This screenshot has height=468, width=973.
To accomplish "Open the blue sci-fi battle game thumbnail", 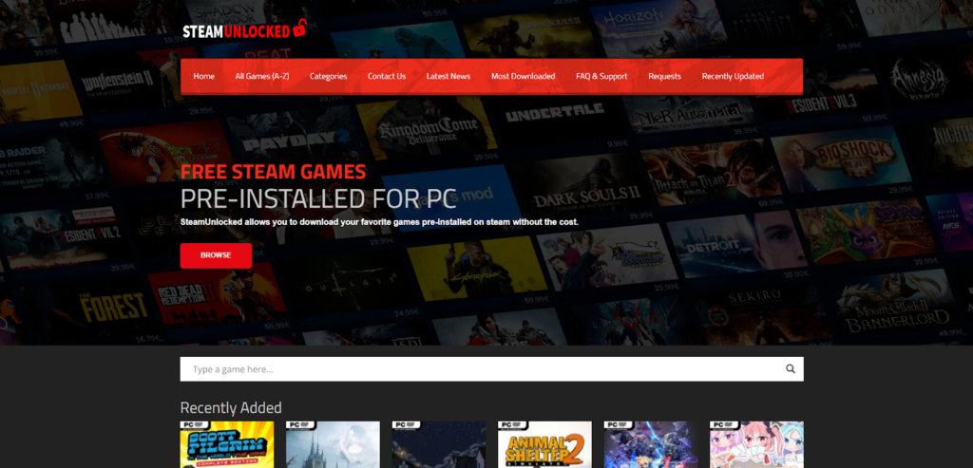I will pos(651,444).
